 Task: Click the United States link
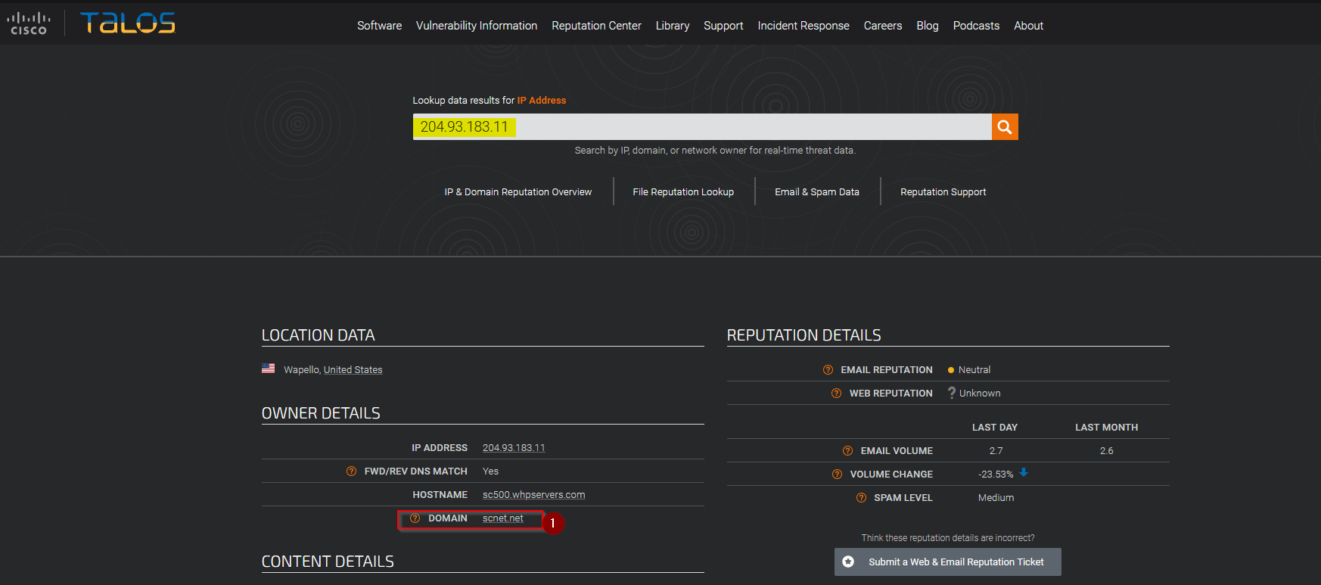[353, 370]
